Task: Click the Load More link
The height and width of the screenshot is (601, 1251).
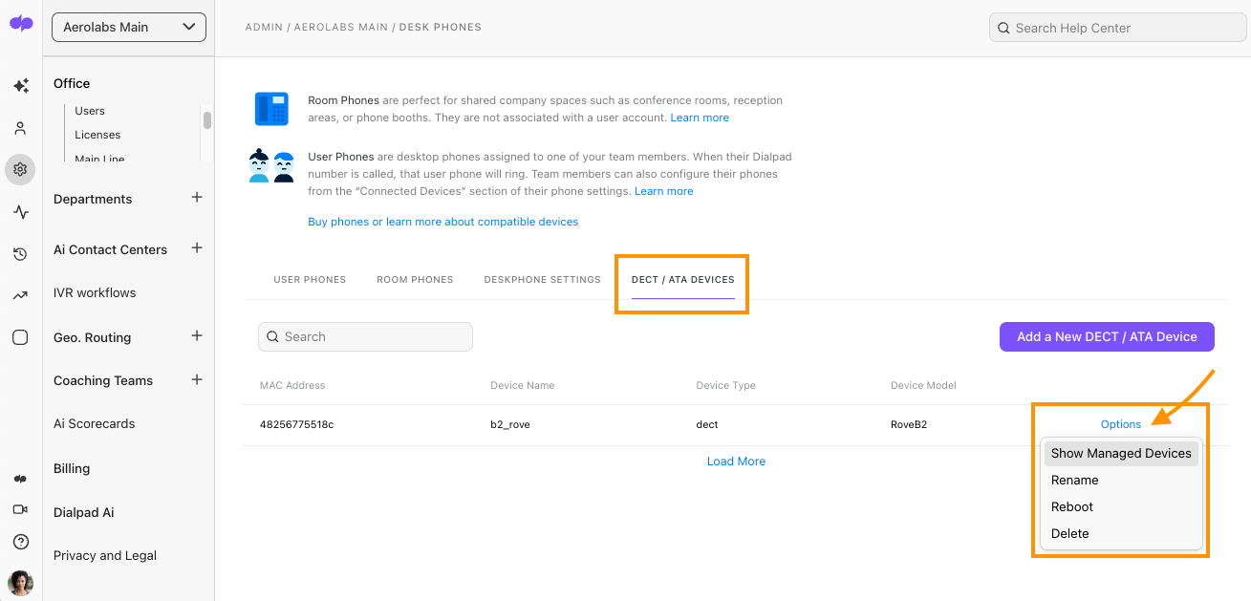Action: [x=736, y=461]
